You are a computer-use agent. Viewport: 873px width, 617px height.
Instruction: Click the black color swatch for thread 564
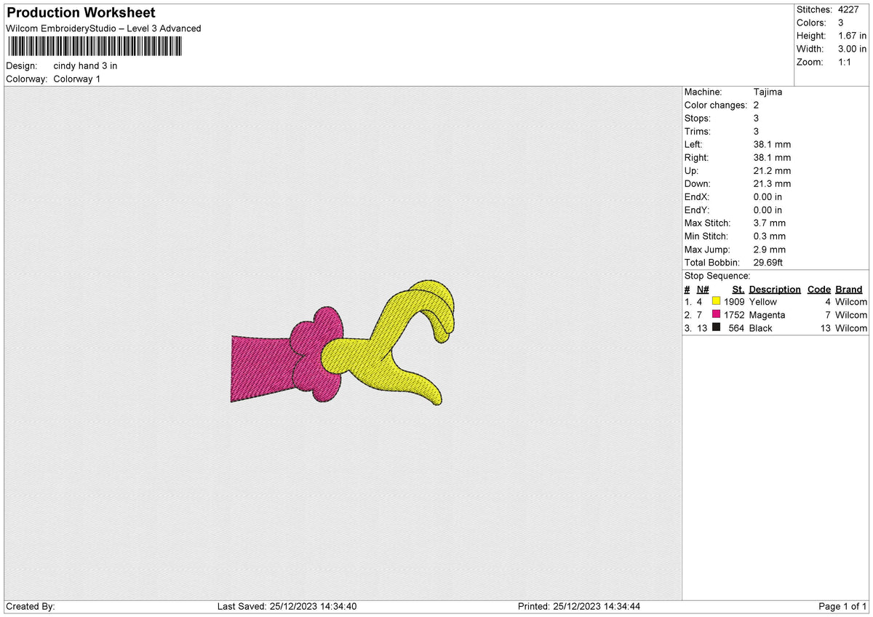pyautogui.click(x=717, y=328)
